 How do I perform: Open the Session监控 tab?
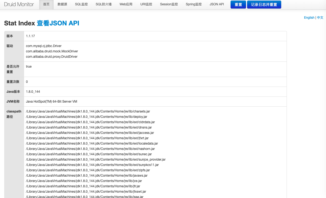coord(169,5)
